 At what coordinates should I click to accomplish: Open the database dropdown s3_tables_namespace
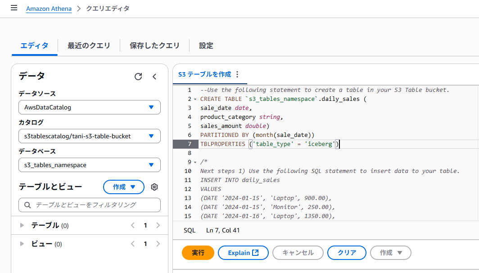tap(89, 165)
